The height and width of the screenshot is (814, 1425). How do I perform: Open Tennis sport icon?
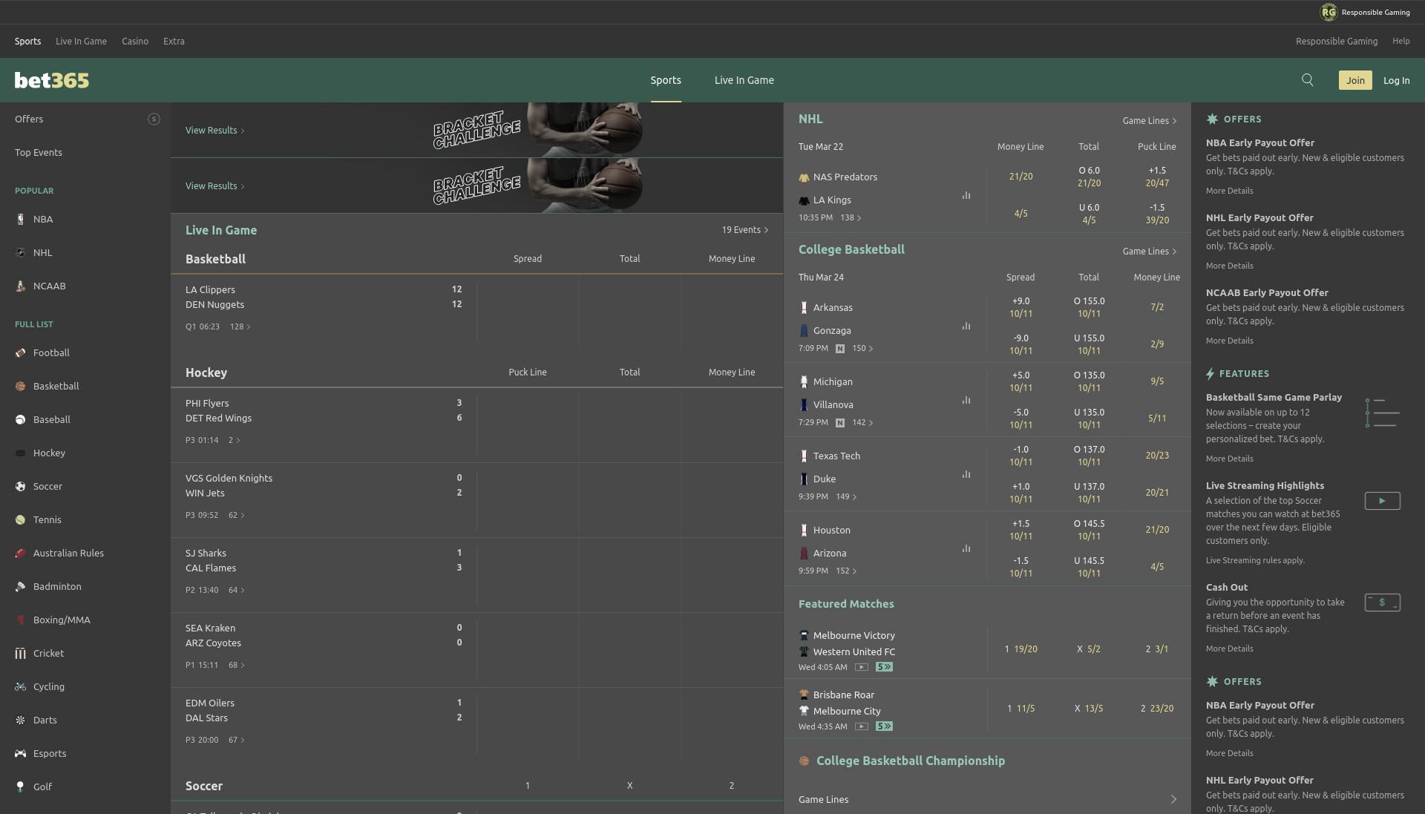[x=21, y=519]
